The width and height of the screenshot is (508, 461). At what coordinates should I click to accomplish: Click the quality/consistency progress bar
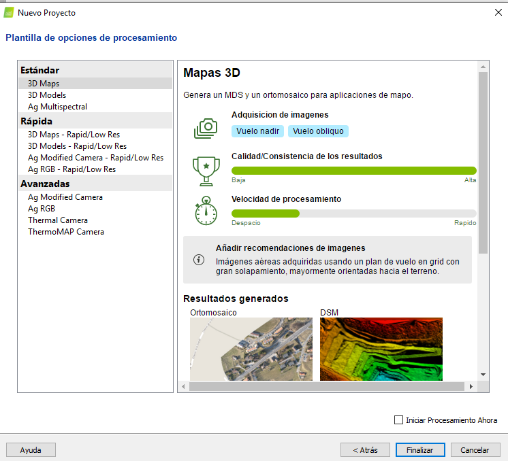coord(354,171)
